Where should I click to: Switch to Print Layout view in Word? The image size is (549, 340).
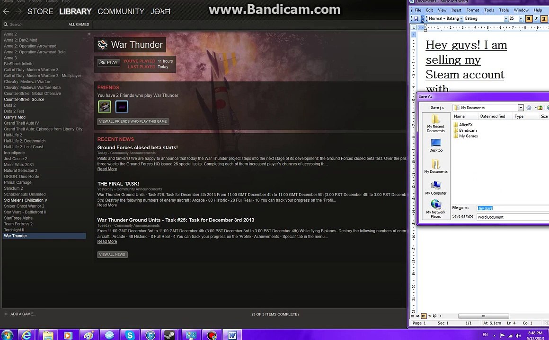[423, 316]
